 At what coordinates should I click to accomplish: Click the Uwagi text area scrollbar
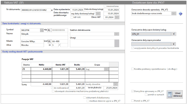117,43
